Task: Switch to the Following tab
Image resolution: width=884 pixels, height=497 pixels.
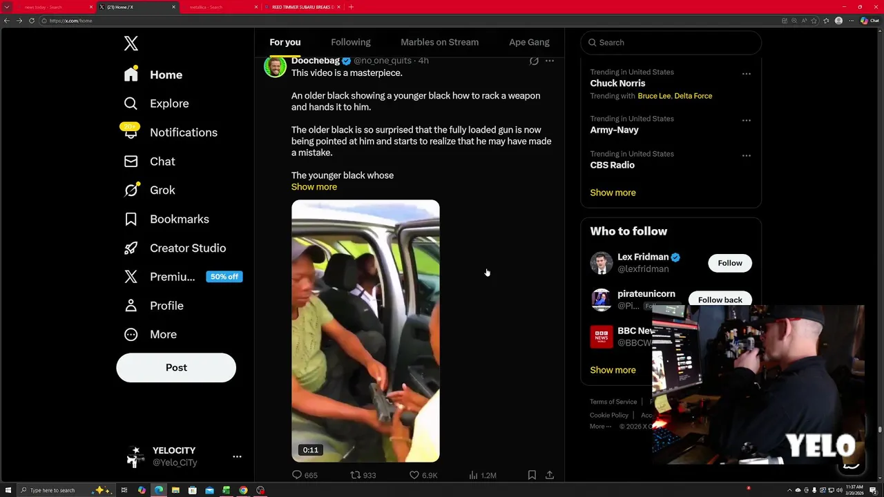Action: [351, 42]
